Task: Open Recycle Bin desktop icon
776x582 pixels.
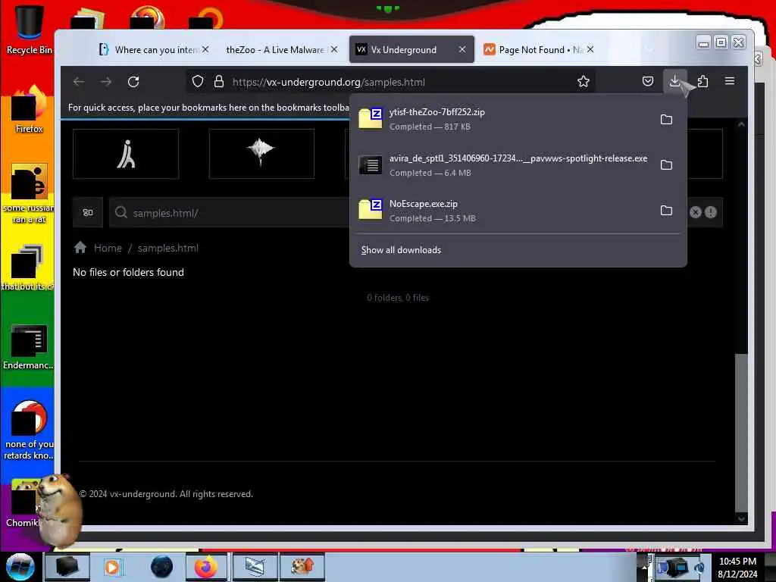Action: 29,30
